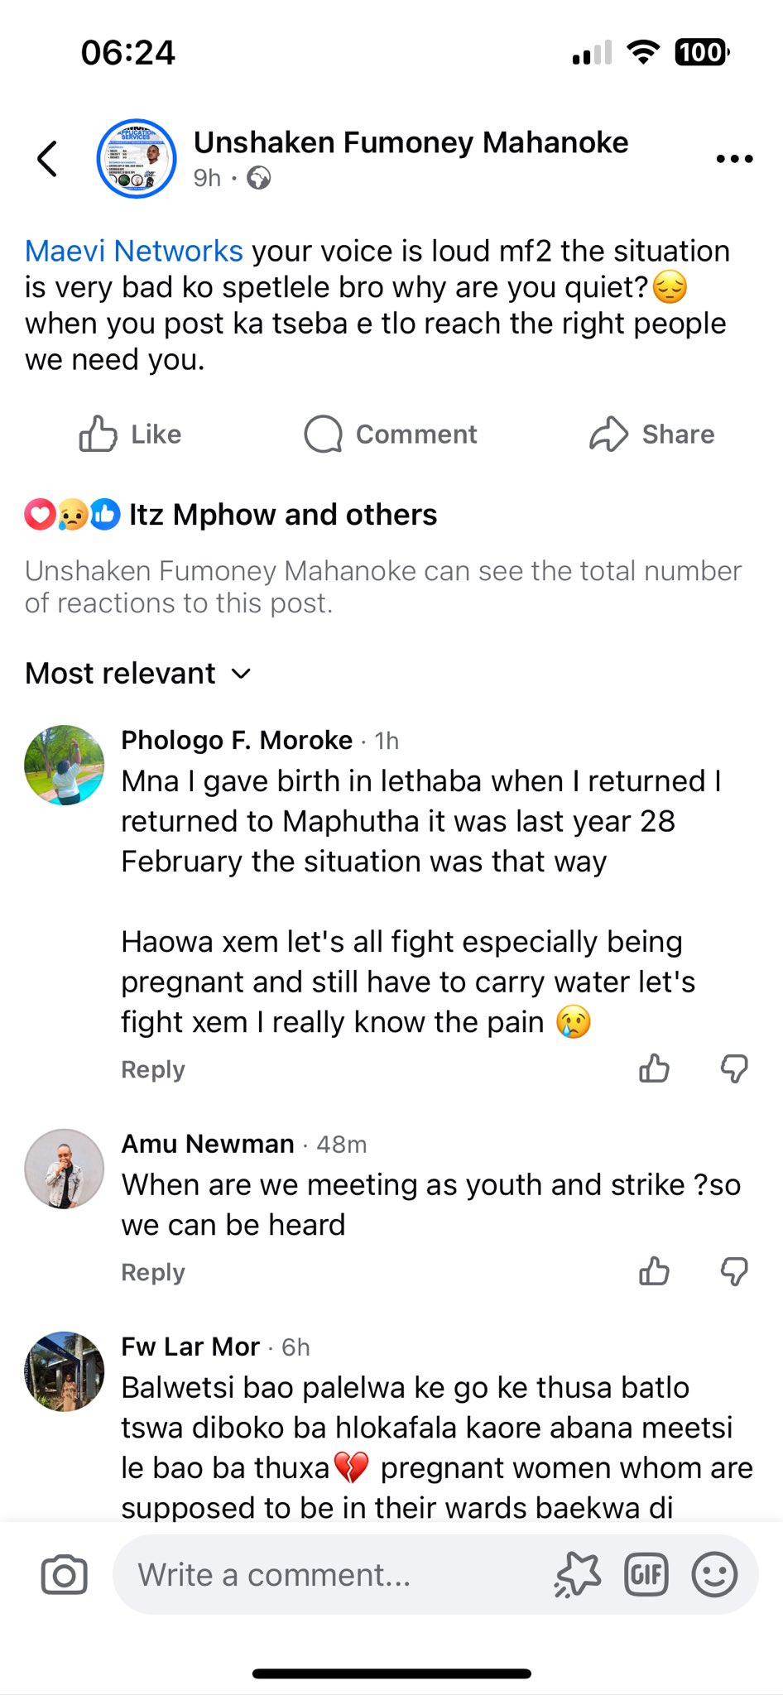The height and width of the screenshot is (1695, 783).
Task: Open Unshaken Fumoney Mahanoke's profile picture
Action: [x=137, y=159]
